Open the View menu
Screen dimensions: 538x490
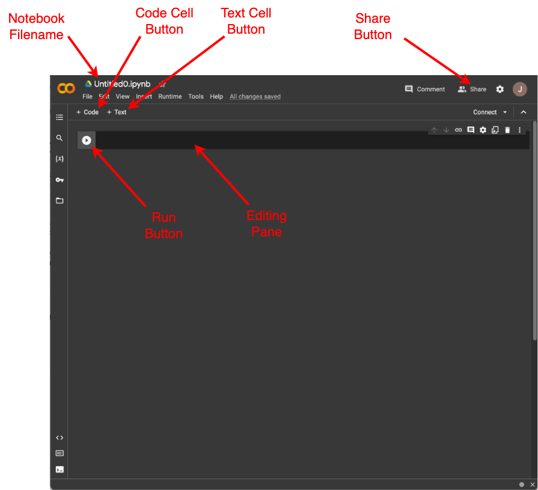point(123,96)
